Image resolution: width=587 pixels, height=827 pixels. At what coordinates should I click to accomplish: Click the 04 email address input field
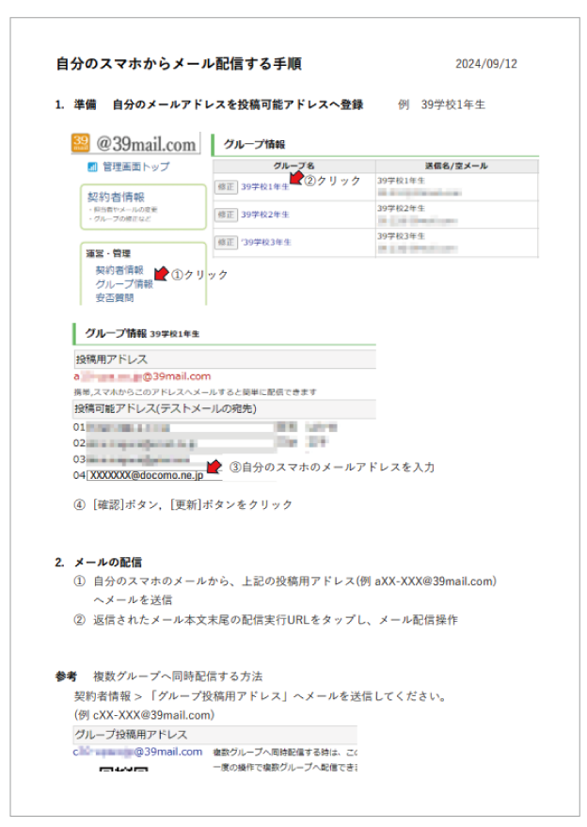click(146, 475)
